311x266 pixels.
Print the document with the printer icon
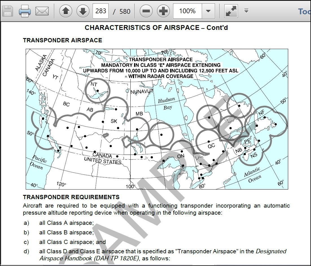[x=25, y=11]
